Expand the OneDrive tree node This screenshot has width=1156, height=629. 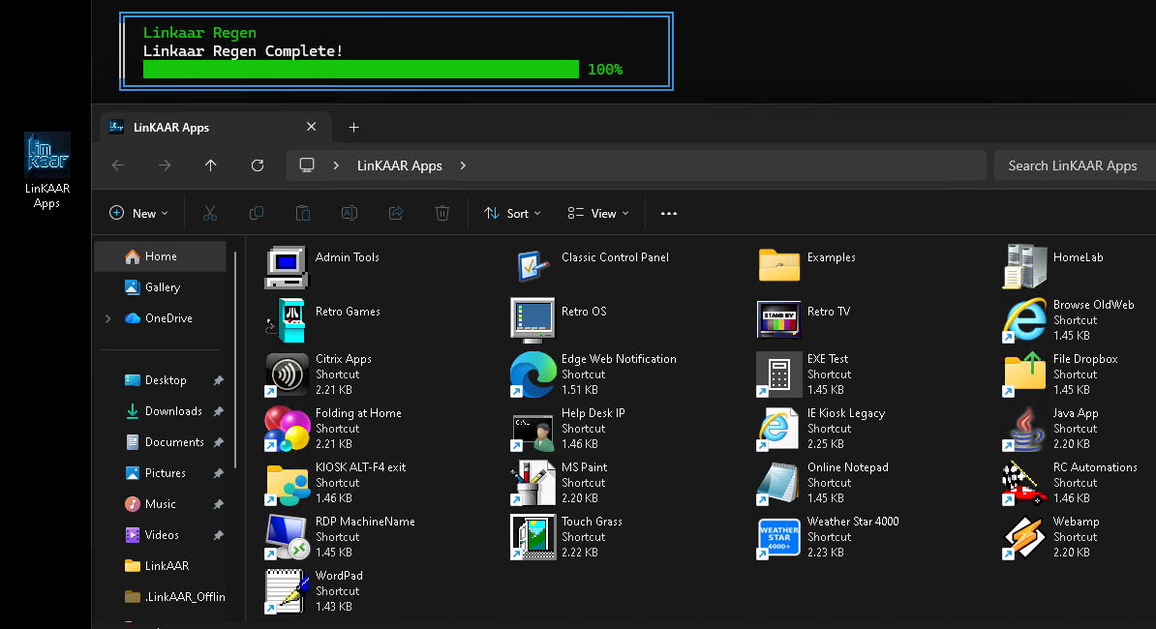pyautogui.click(x=108, y=318)
